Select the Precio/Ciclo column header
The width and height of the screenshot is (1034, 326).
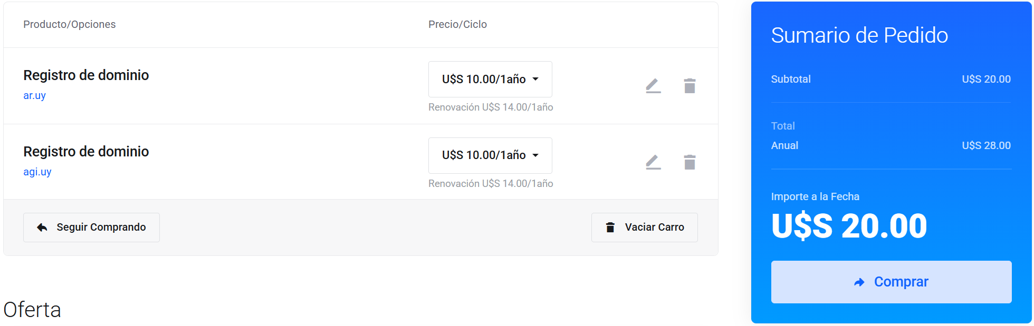coord(457,25)
